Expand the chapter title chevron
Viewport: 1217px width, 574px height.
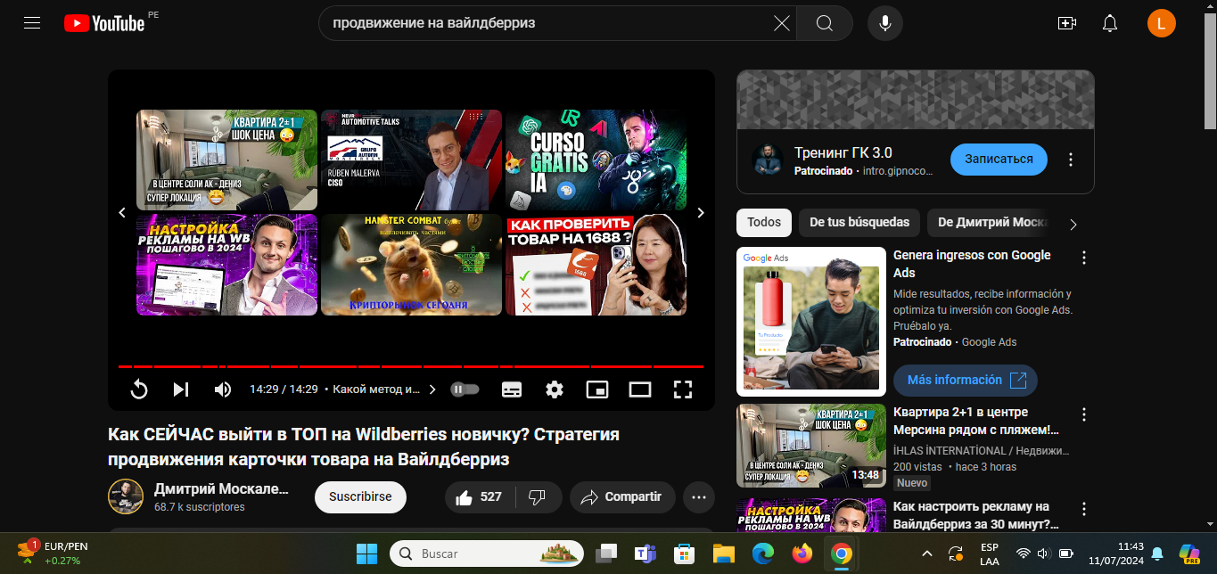coord(433,389)
